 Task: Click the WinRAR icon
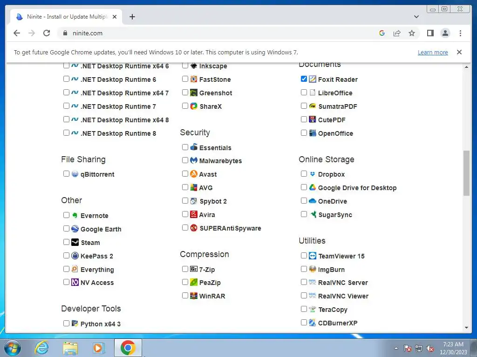(x=194, y=296)
